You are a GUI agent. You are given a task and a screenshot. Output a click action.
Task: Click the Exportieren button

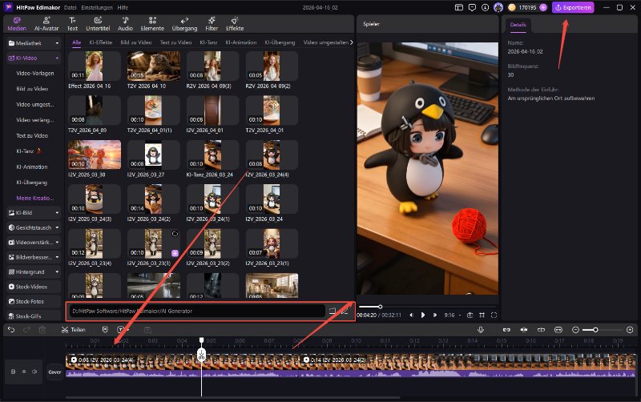[573, 7]
